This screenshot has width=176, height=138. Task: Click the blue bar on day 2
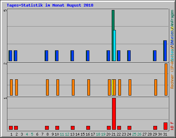pos(16,56)
